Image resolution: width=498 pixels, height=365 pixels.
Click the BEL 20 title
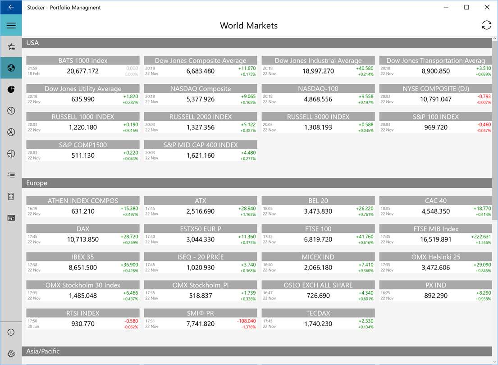tap(318, 201)
